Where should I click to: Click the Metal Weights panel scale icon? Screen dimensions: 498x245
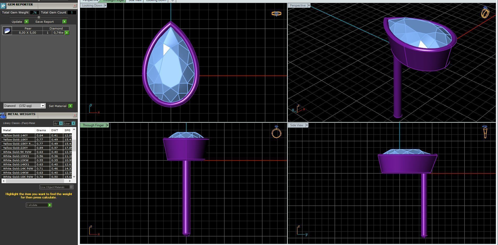pyautogui.click(x=3, y=115)
